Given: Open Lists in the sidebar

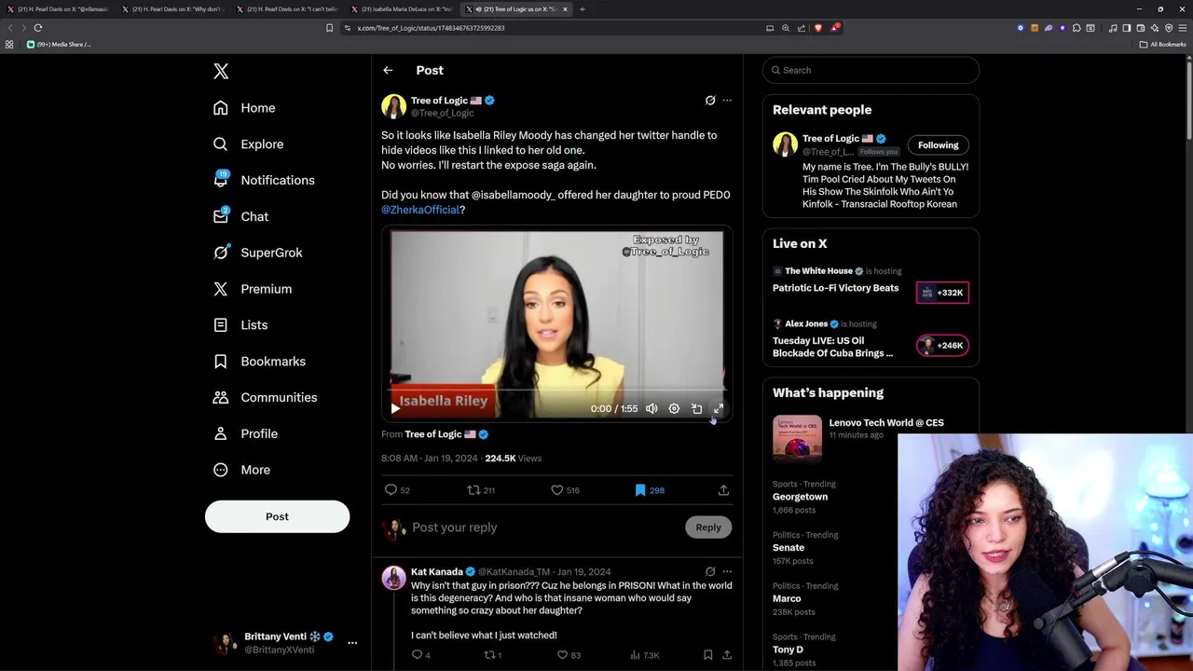Looking at the screenshot, I should tap(240, 325).
